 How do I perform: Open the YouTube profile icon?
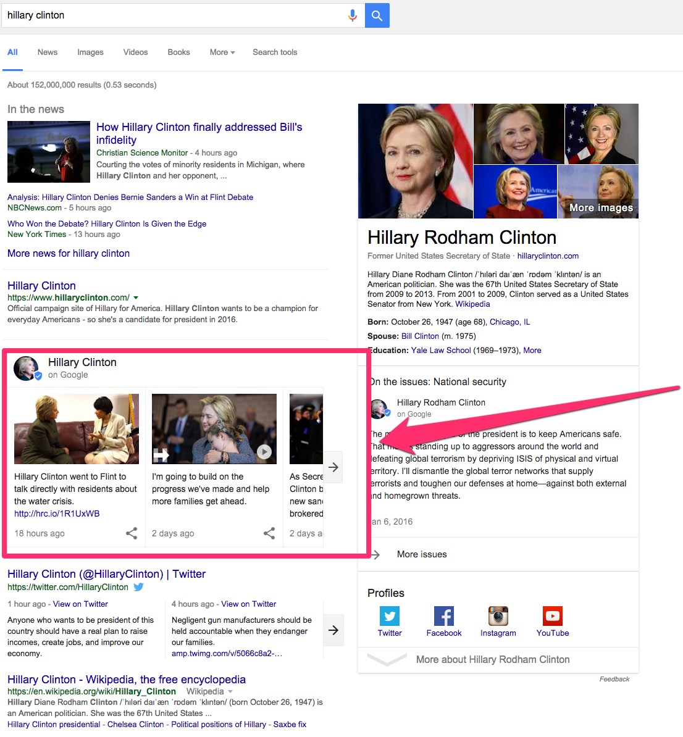click(x=553, y=616)
